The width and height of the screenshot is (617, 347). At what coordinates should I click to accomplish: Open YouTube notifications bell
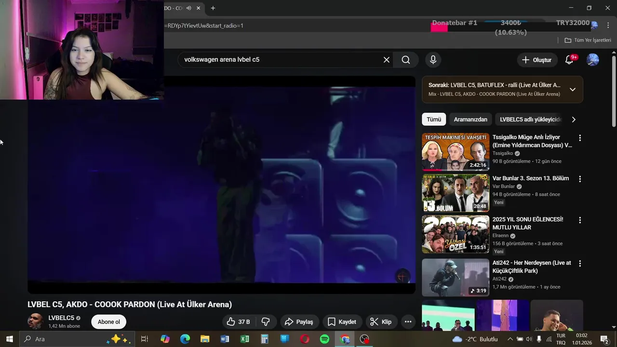(569, 60)
